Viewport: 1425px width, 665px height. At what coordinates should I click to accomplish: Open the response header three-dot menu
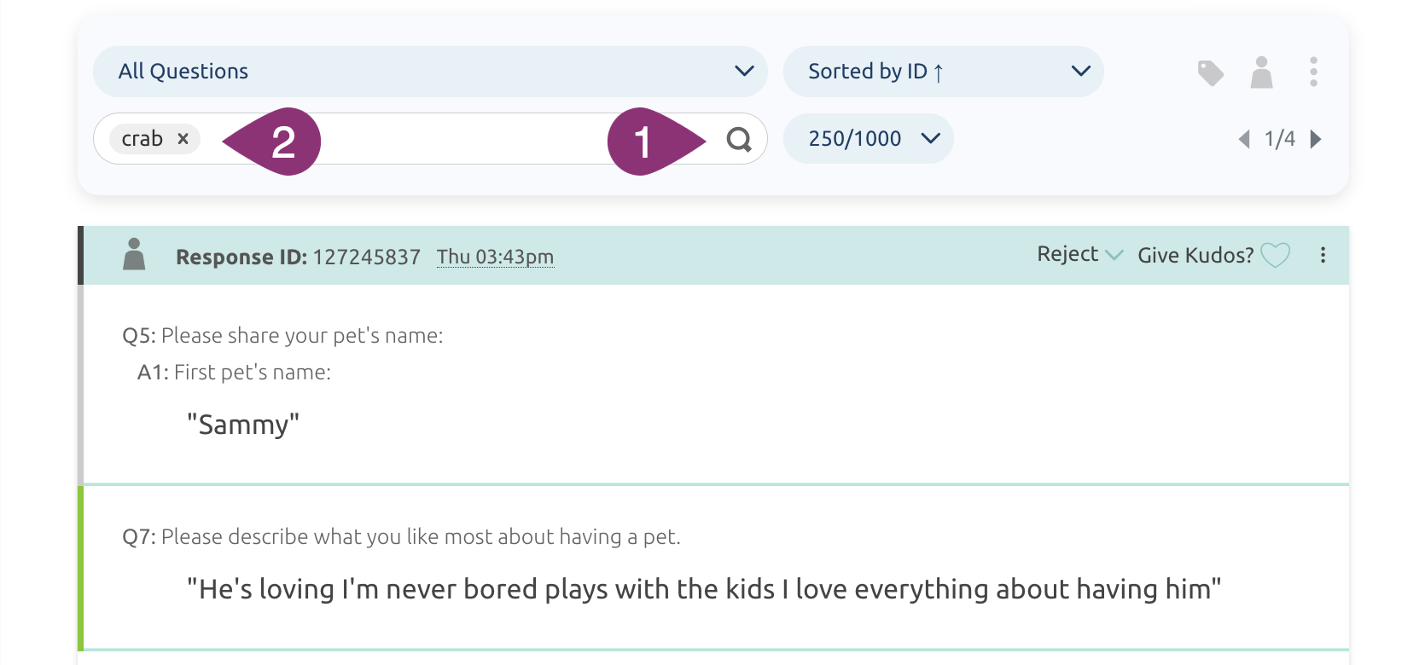(1323, 255)
